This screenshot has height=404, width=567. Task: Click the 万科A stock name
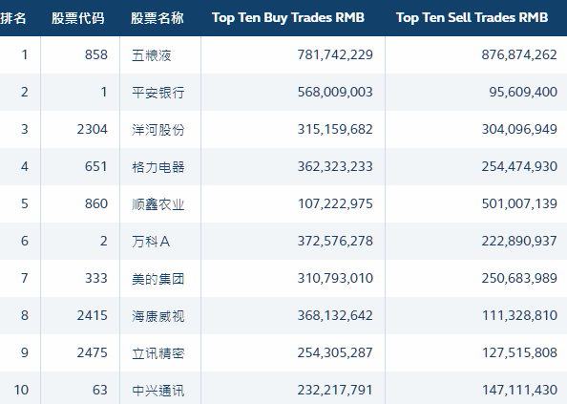click(151, 242)
